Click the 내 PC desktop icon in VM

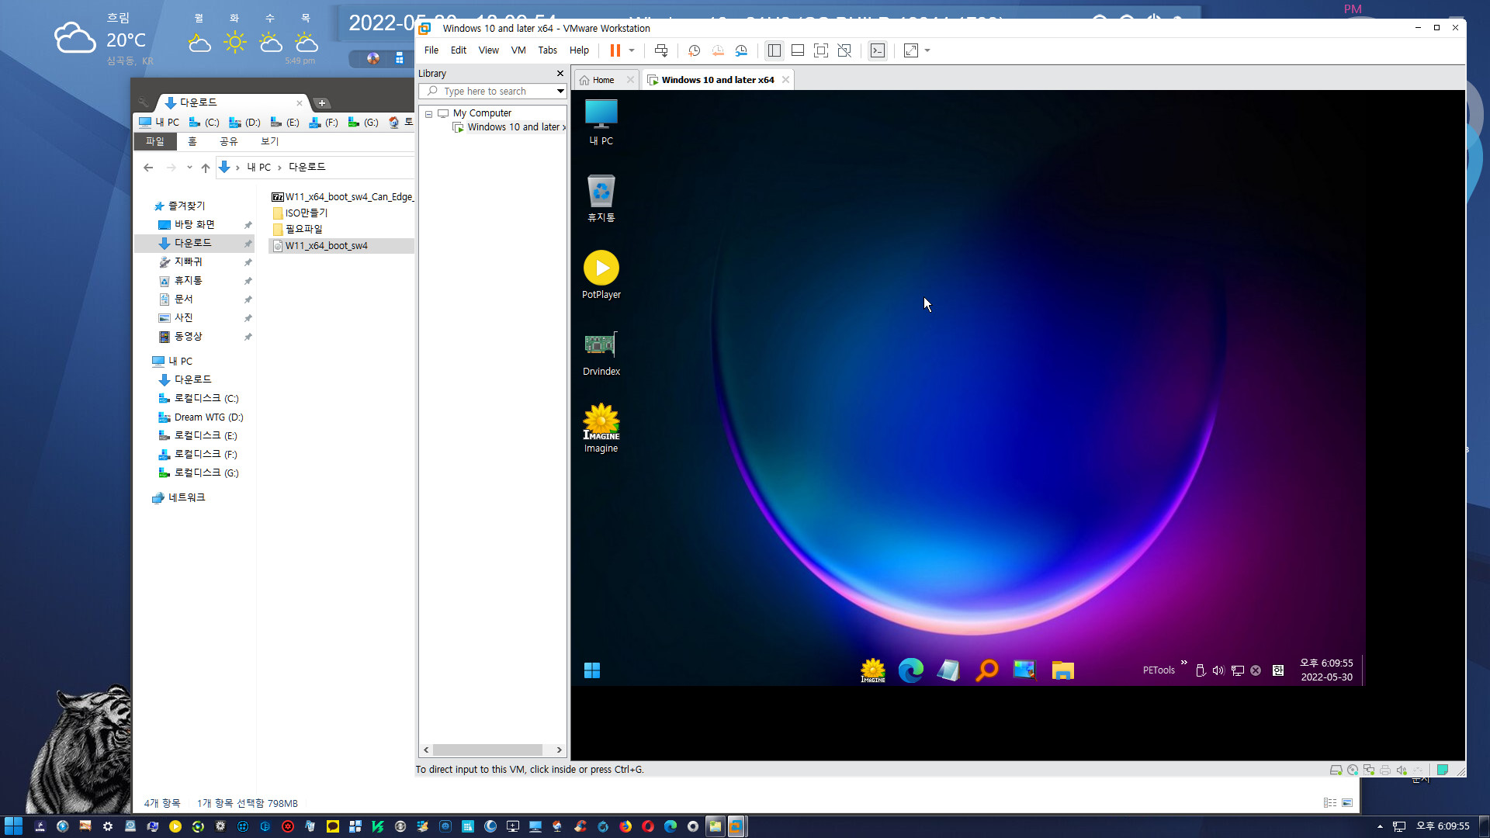click(x=601, y=123)
